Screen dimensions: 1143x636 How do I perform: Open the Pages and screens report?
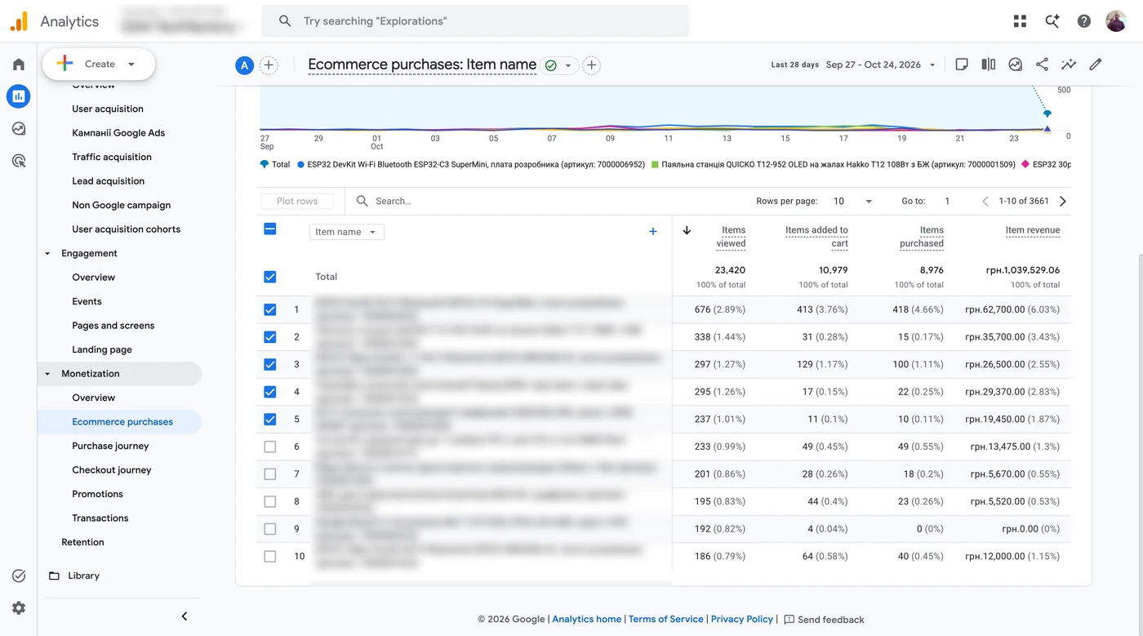113,326
